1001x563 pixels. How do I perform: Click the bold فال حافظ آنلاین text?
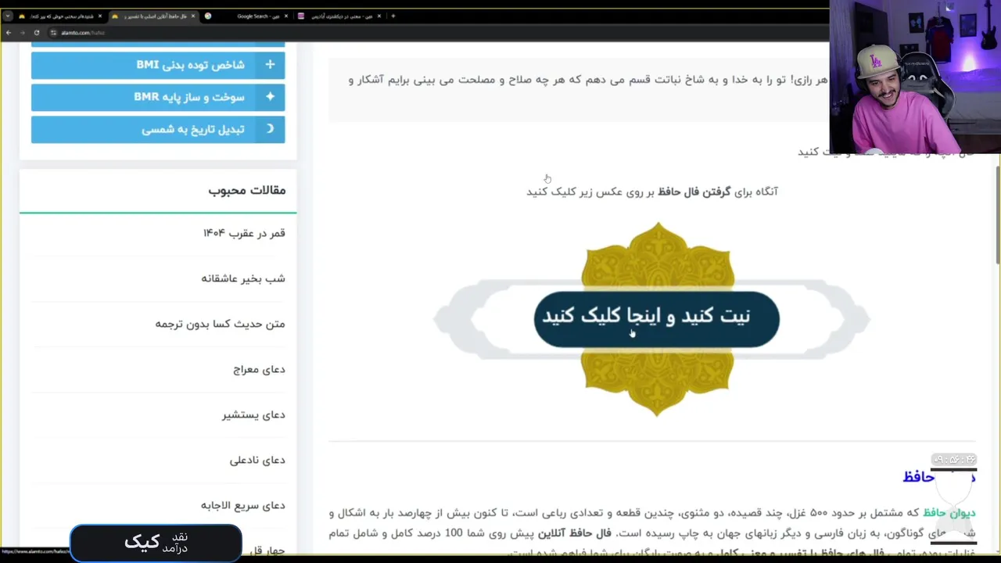(575, 533)
